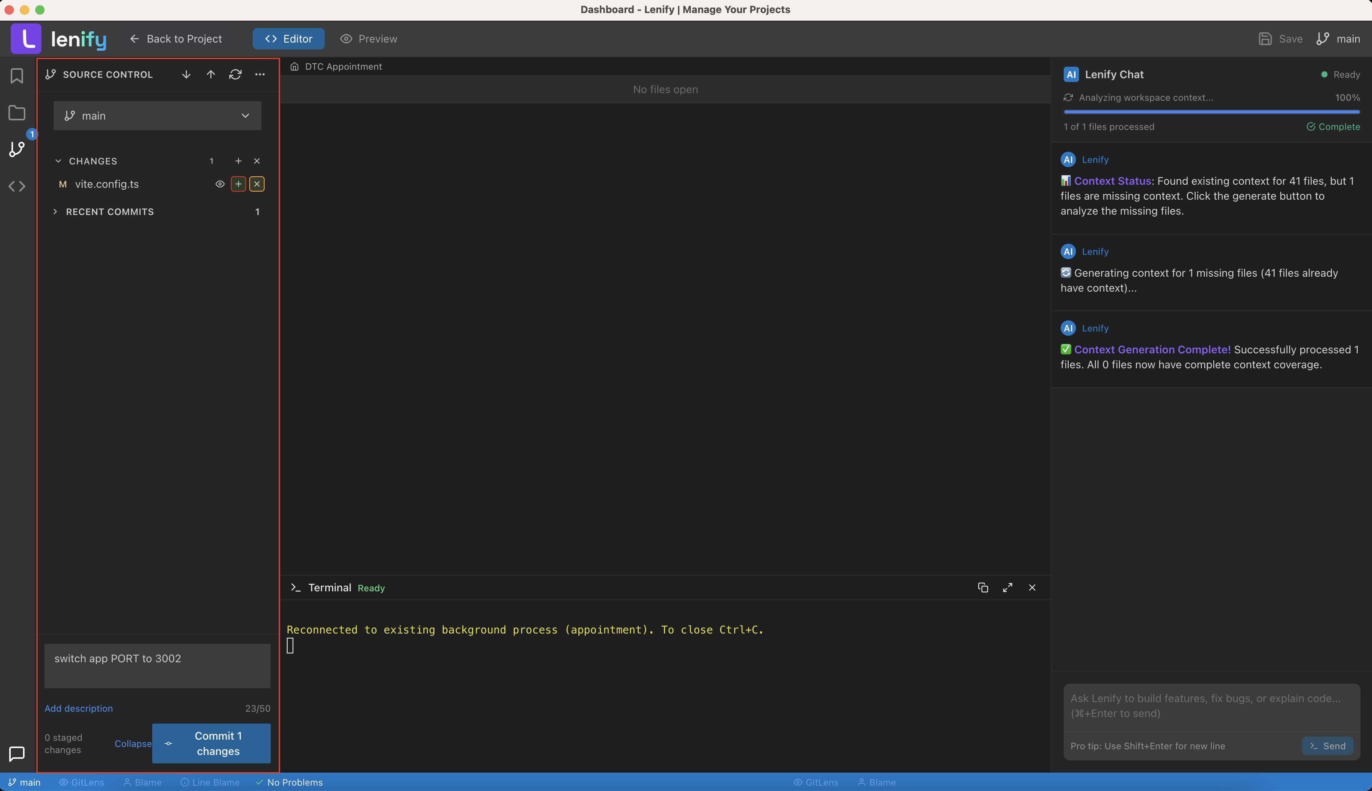Open the Source Control sidebar icon
This screenshot has height=791, width=1372.
point(17,149)
